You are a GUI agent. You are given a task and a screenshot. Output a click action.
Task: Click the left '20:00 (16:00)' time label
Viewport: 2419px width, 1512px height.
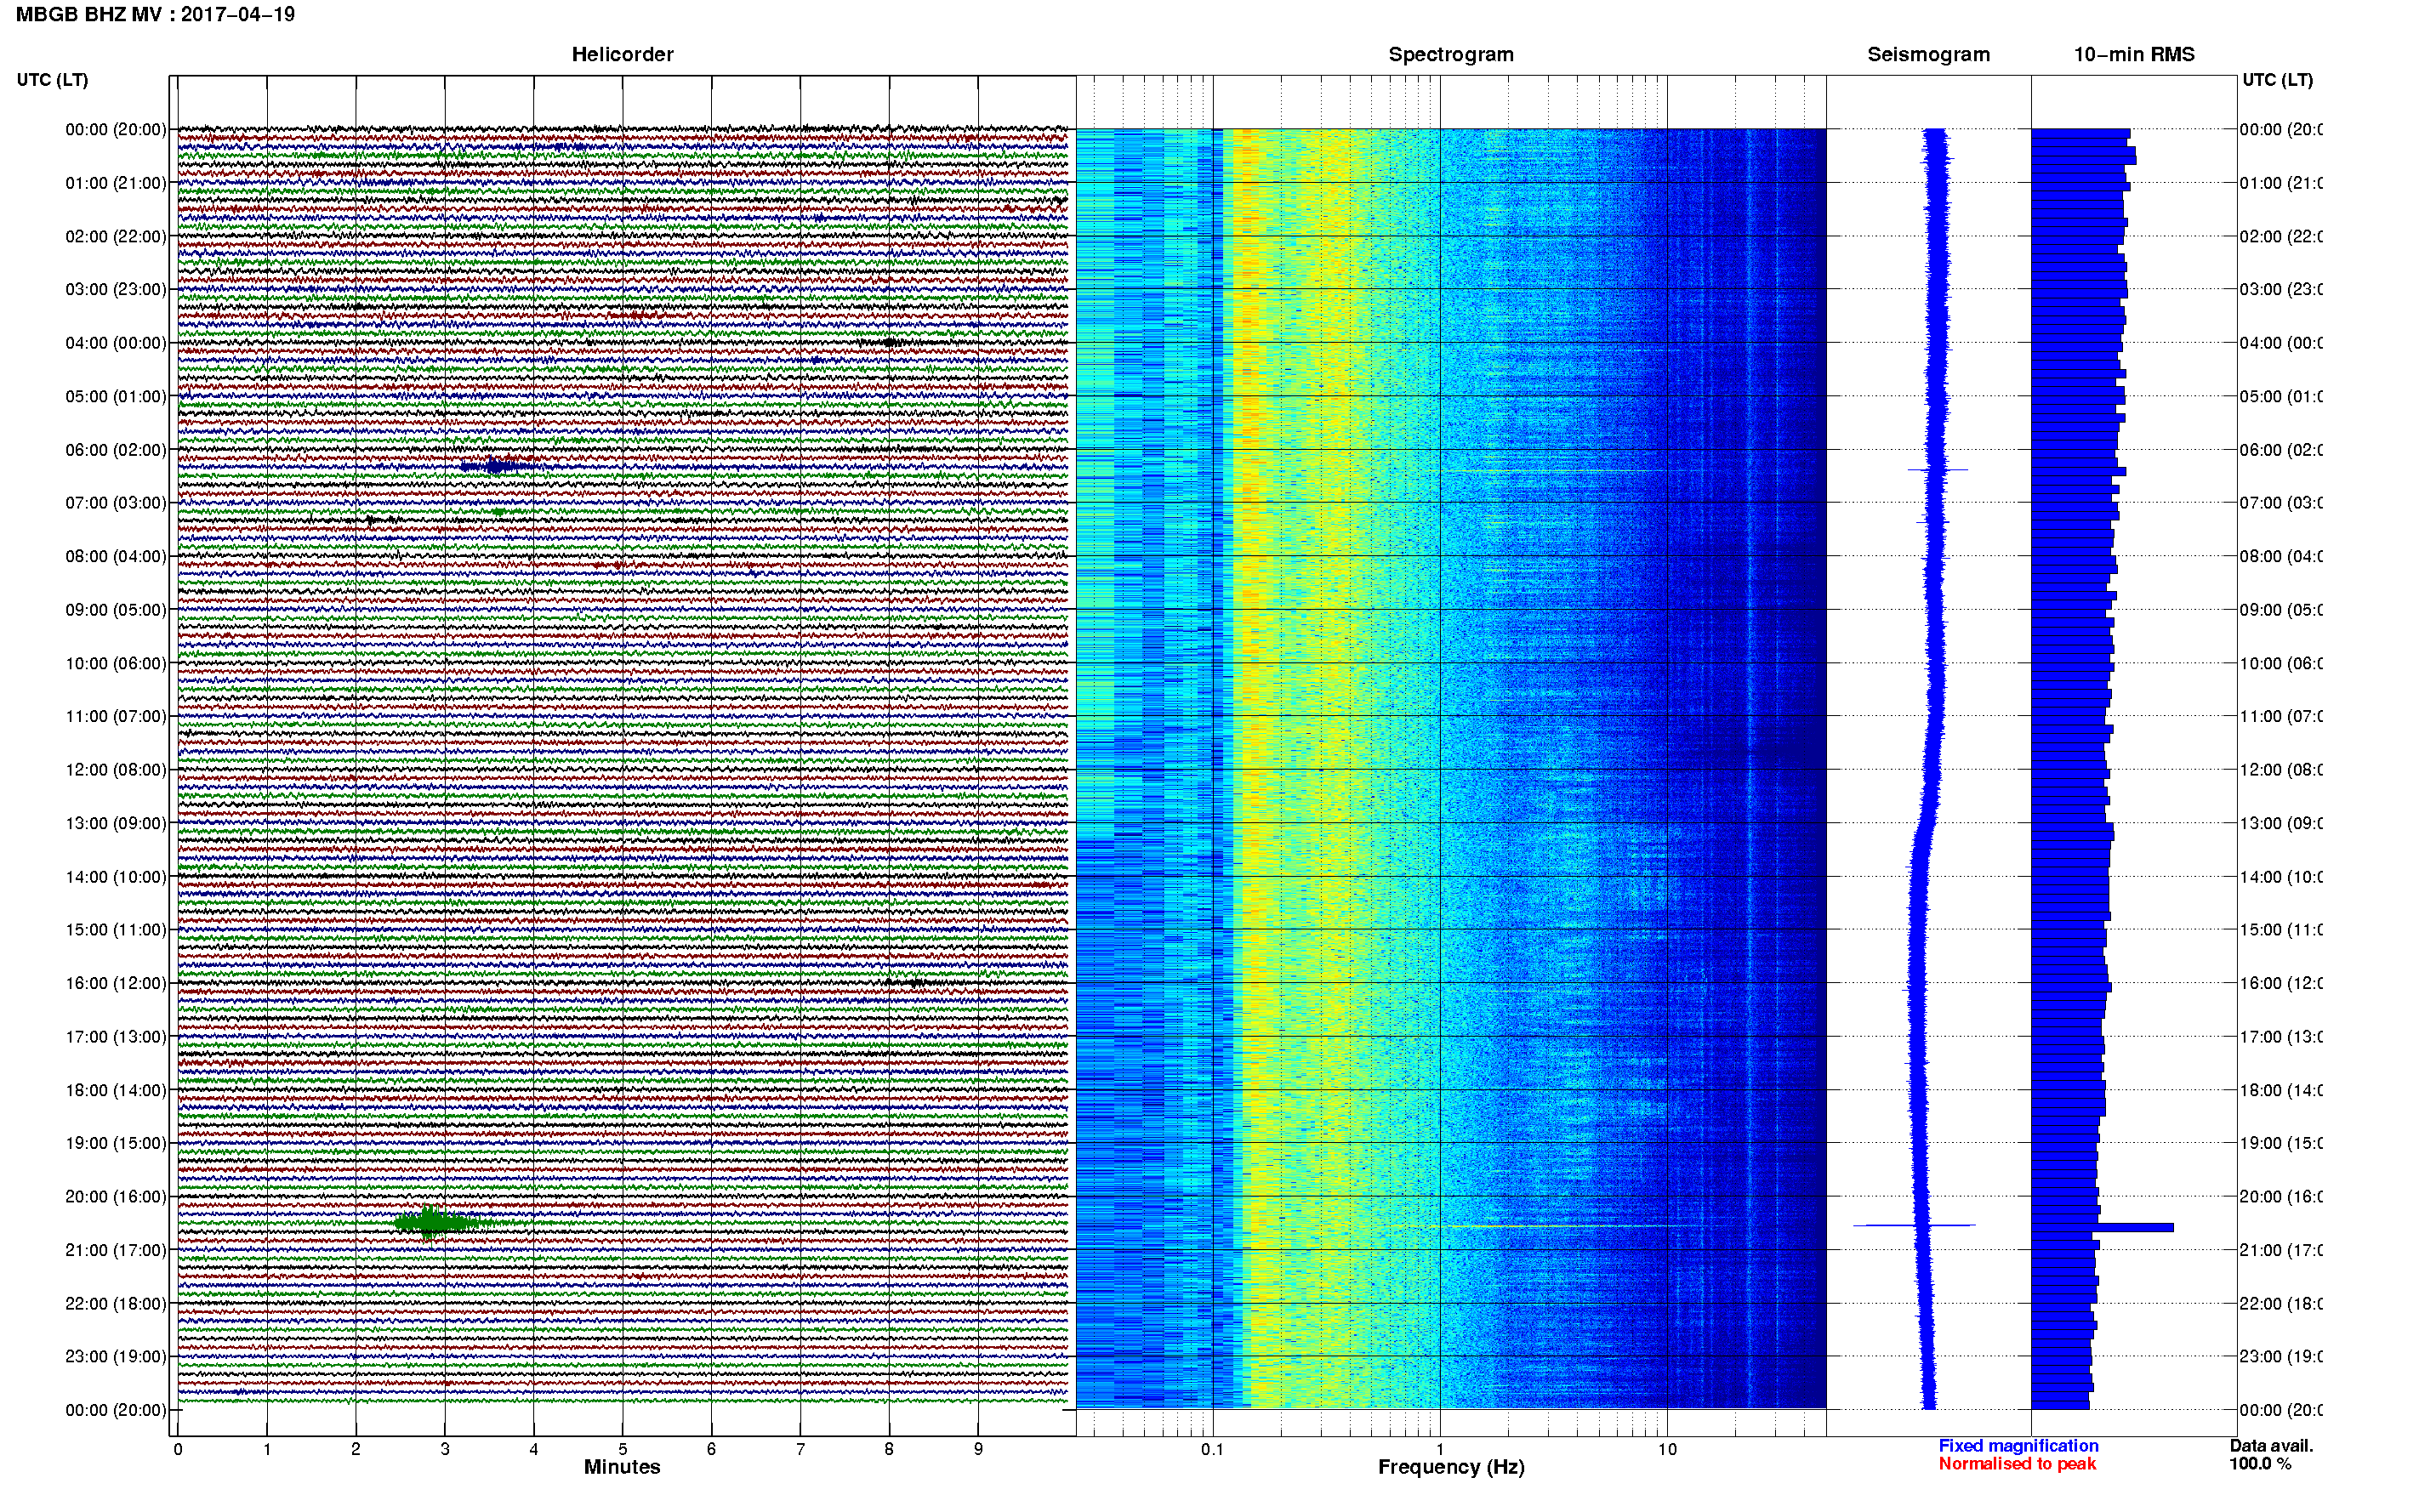[116, 1196]
